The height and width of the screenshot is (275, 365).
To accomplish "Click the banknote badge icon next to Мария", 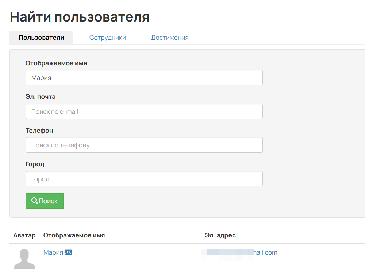I will point(68,252).
